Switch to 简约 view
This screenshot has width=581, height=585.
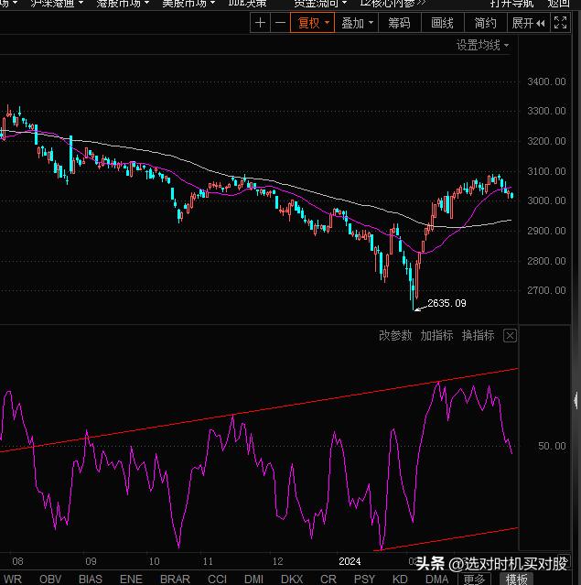click(485, 23)
